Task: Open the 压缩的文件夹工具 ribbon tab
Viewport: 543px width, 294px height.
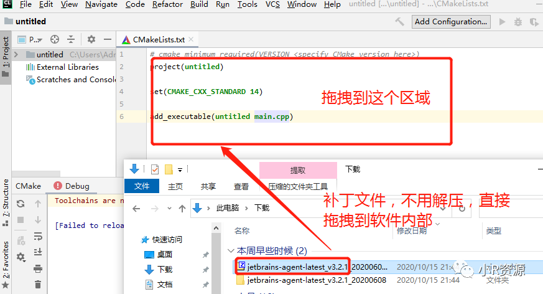Action: (298, 186)
